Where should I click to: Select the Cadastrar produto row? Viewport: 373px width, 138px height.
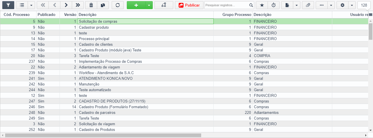tap(184, 27)
